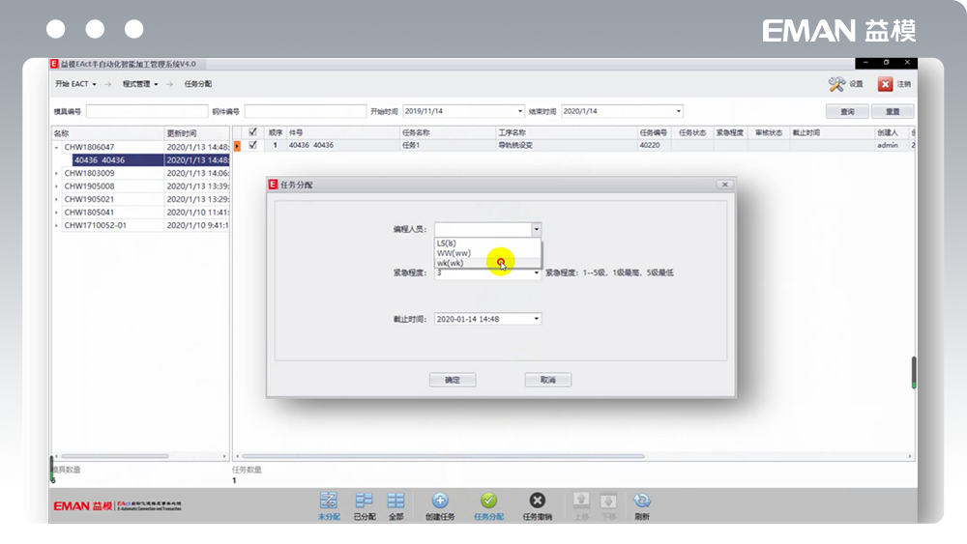Click the 任务撤销 (revoke task) icon
This screenshot has height=544, width=967.
click(x=537, y=501)
